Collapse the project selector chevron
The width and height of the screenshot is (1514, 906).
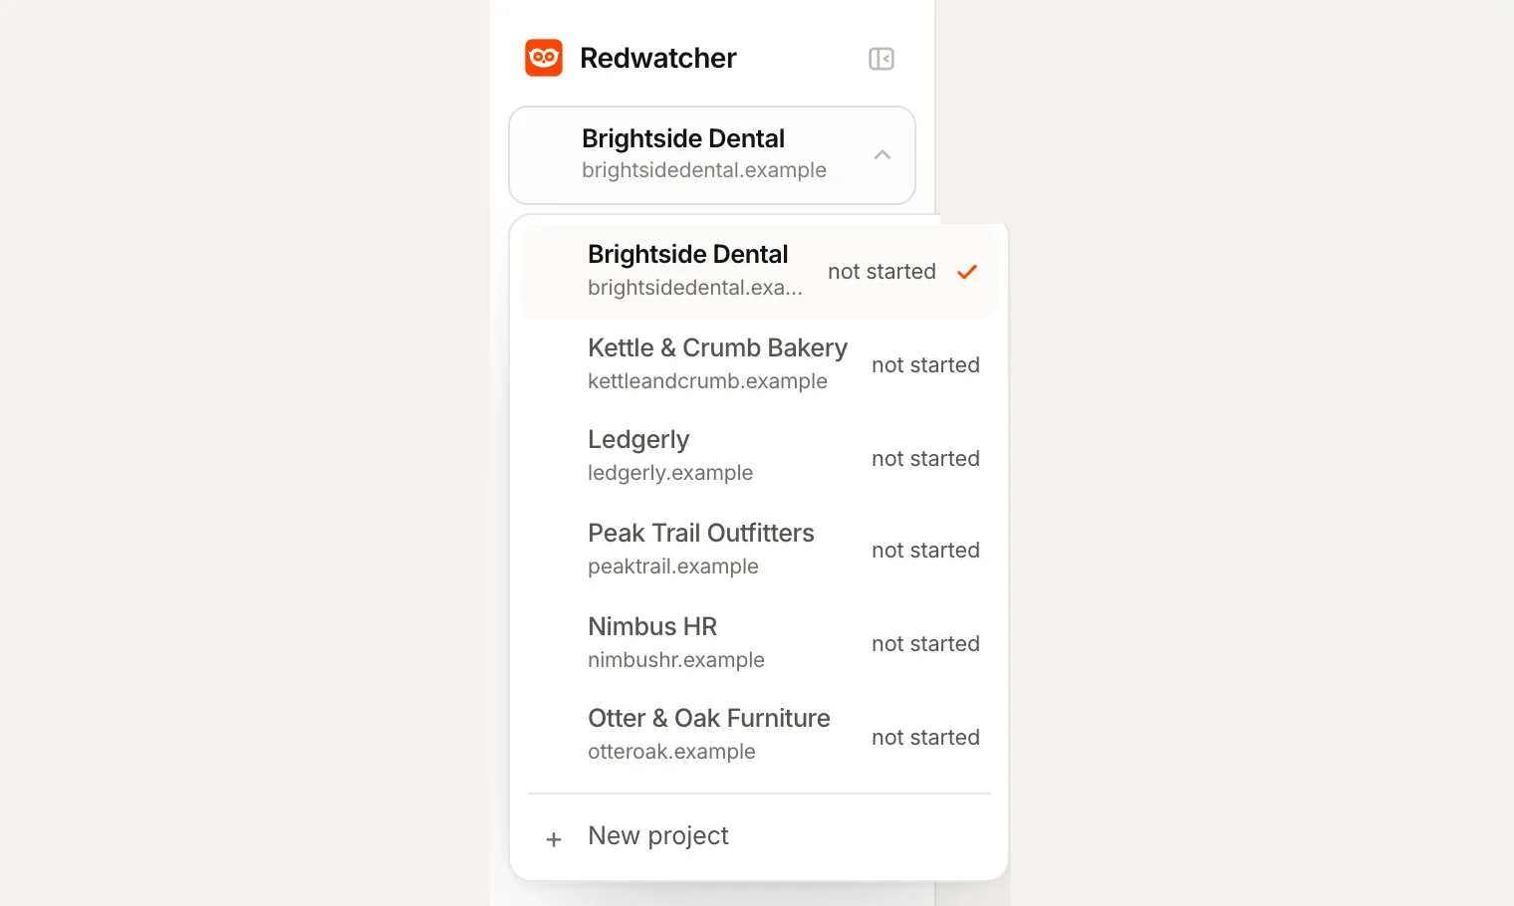tap(883, 154)
